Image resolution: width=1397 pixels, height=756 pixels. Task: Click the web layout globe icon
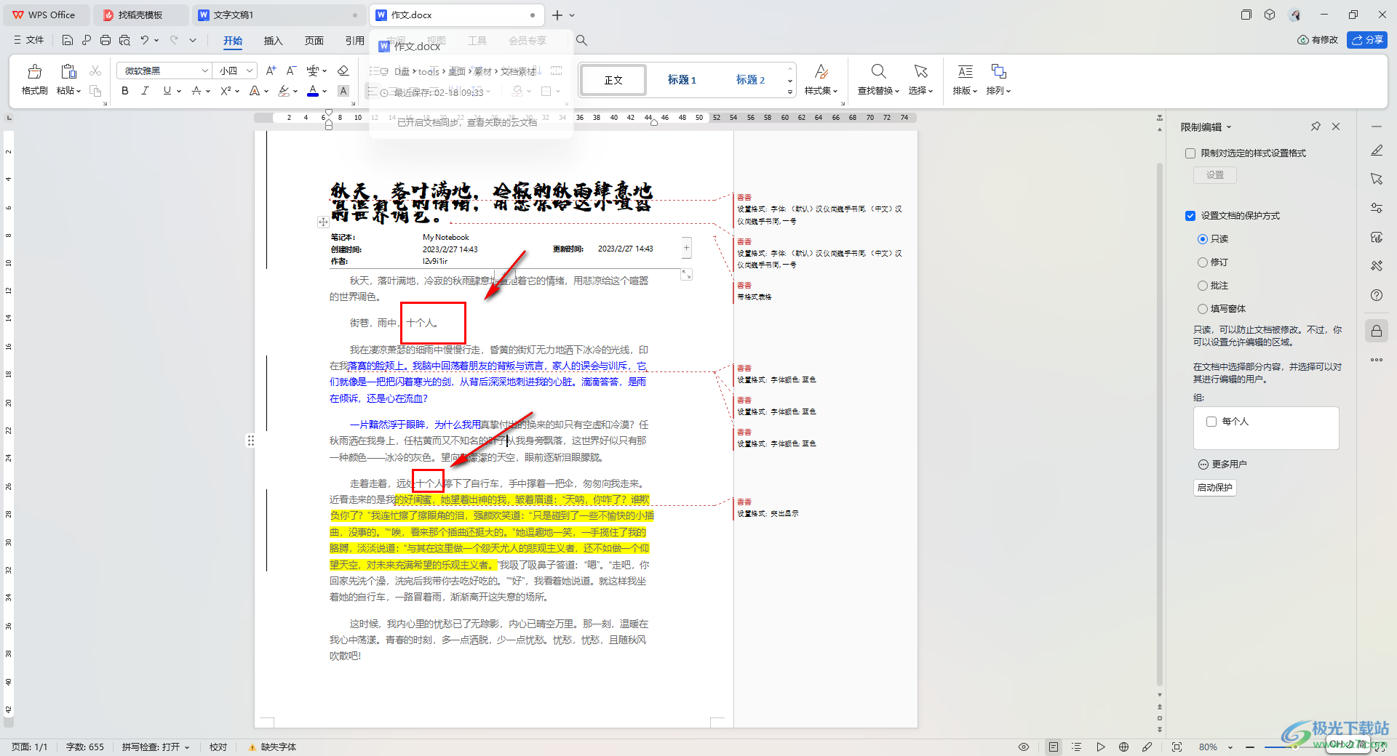click(x=1123, y=747)
